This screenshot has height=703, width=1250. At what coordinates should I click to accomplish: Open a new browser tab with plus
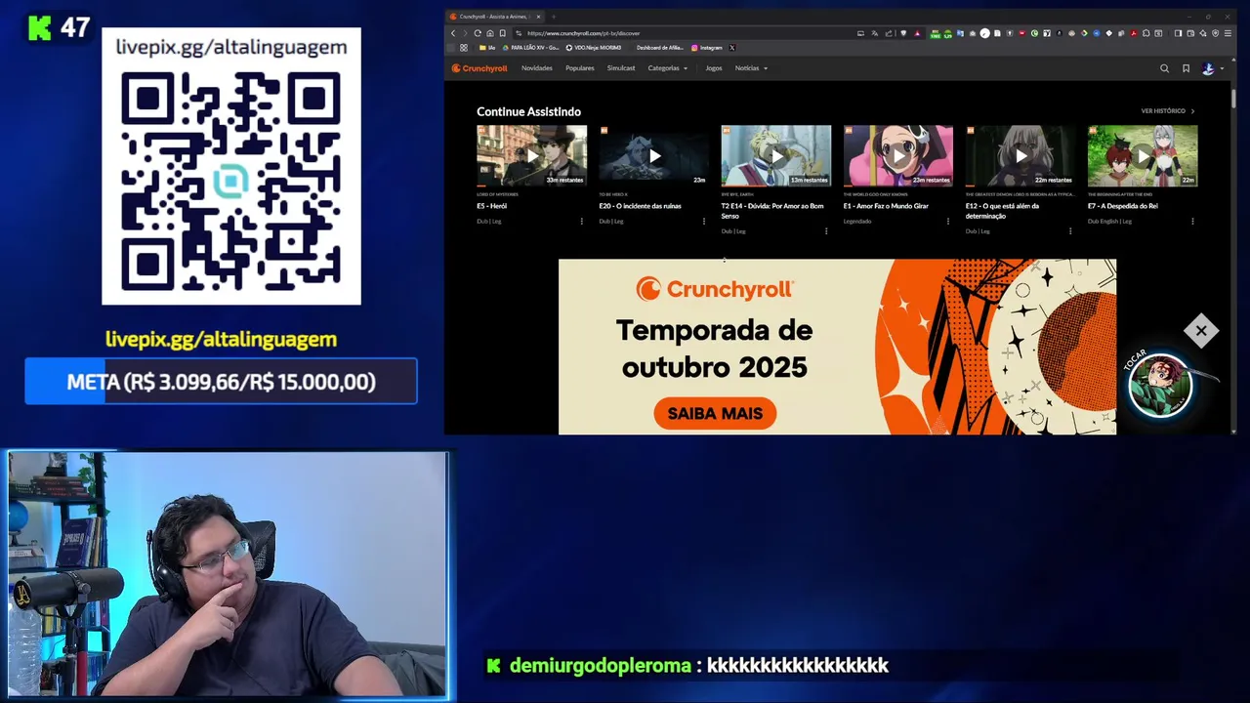(554, 17)
